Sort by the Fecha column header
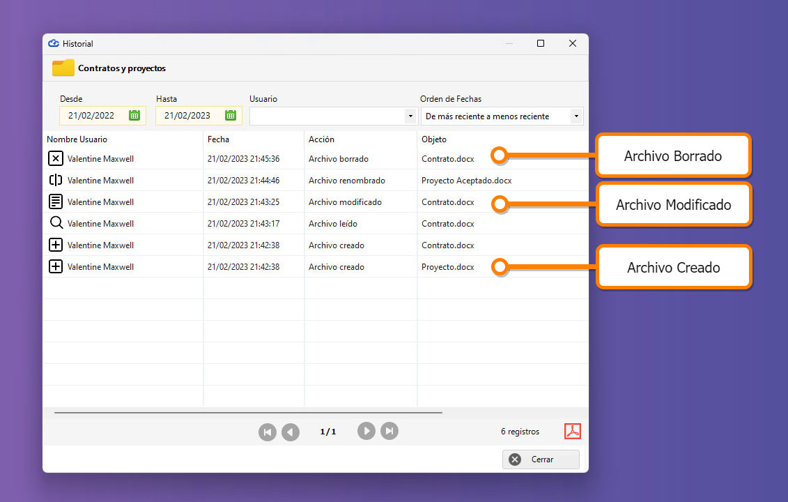The height and width of the screenshot is (502, 788). 218,139
